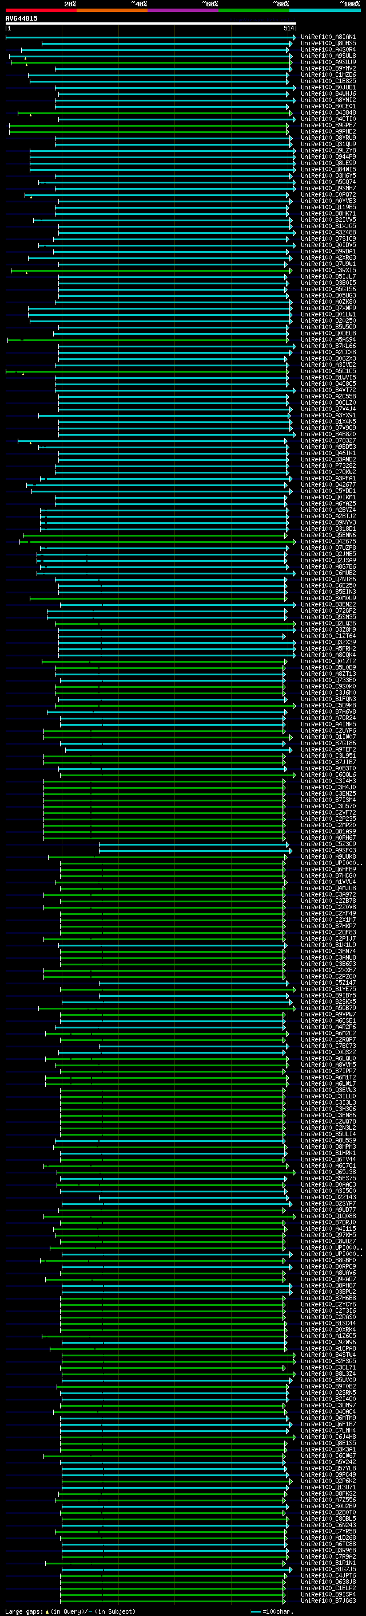The image size is (366, 1616).
Task: Select the UniRef100_A9PHE2 label
Action: (x=328, y=132)
